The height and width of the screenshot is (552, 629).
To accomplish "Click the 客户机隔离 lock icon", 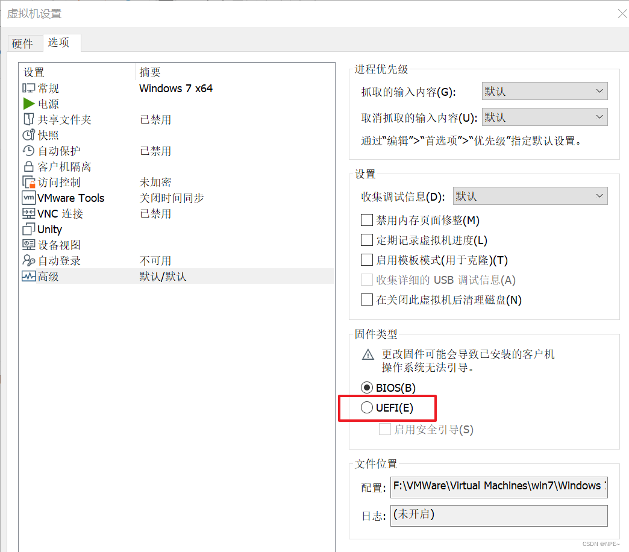I will 28,166.
